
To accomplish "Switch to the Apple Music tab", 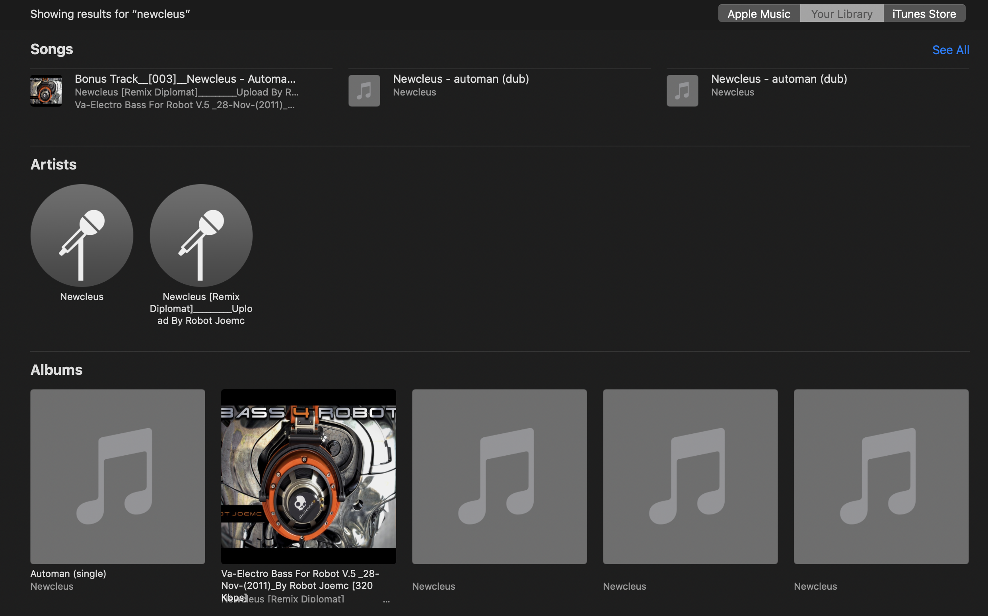I will click(x=759, y=14).
